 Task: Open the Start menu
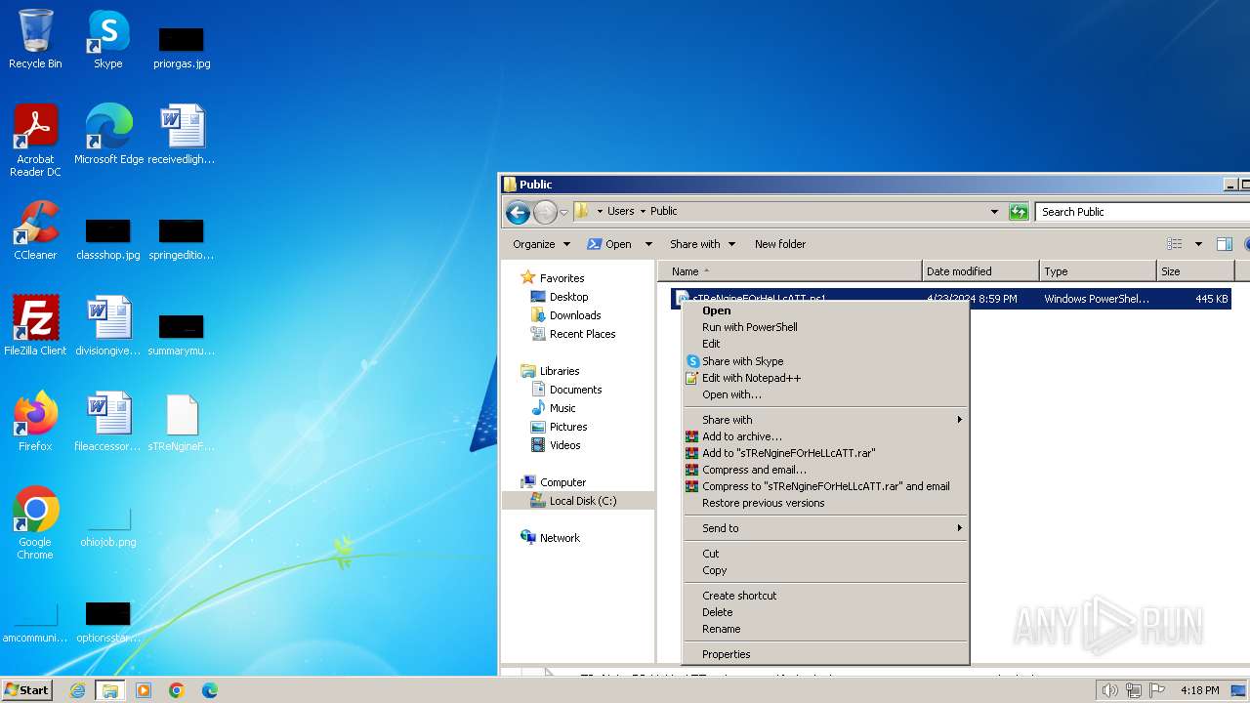(x=27, y=690)
